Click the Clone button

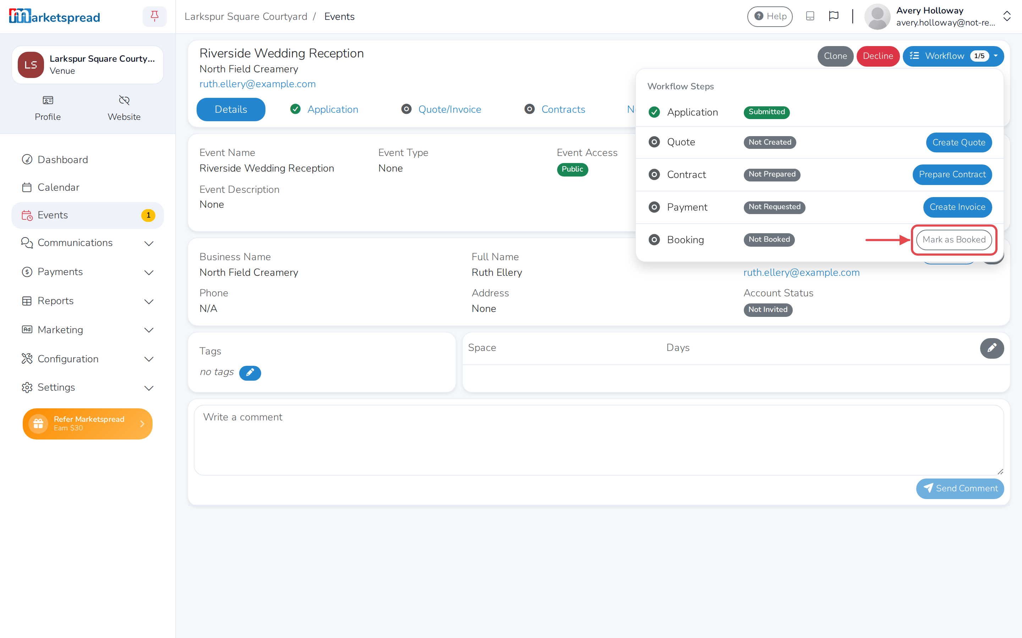pyautogui.click(x=835, y=56)
